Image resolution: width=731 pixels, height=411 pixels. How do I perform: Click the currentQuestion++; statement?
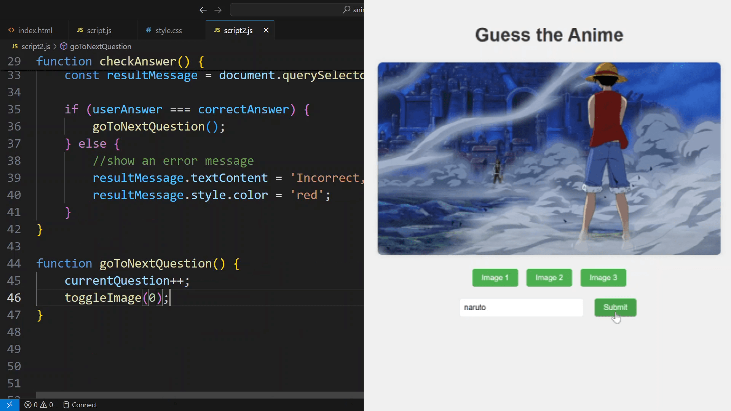(x=127, y=280)
